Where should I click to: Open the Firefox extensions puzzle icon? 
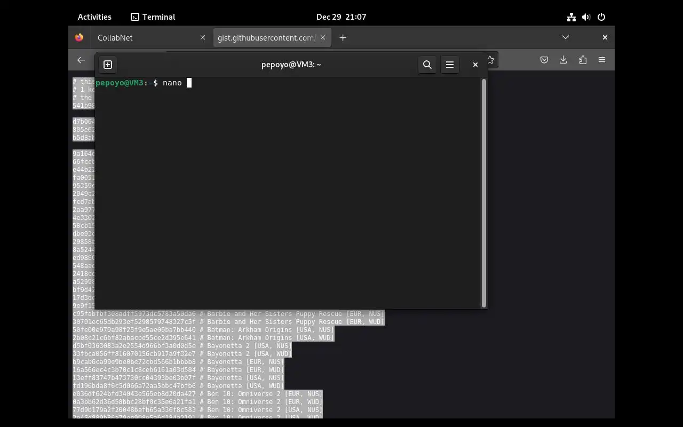pyautogui.click(x=583, y=60)
